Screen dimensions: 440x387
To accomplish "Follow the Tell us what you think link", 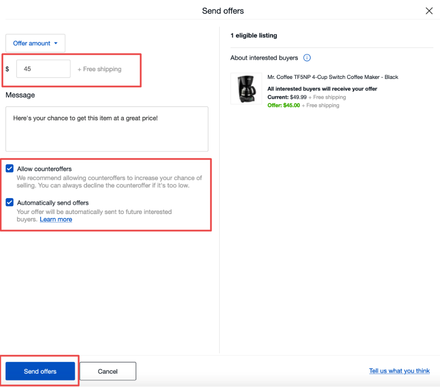I will [x=399, y=371].
